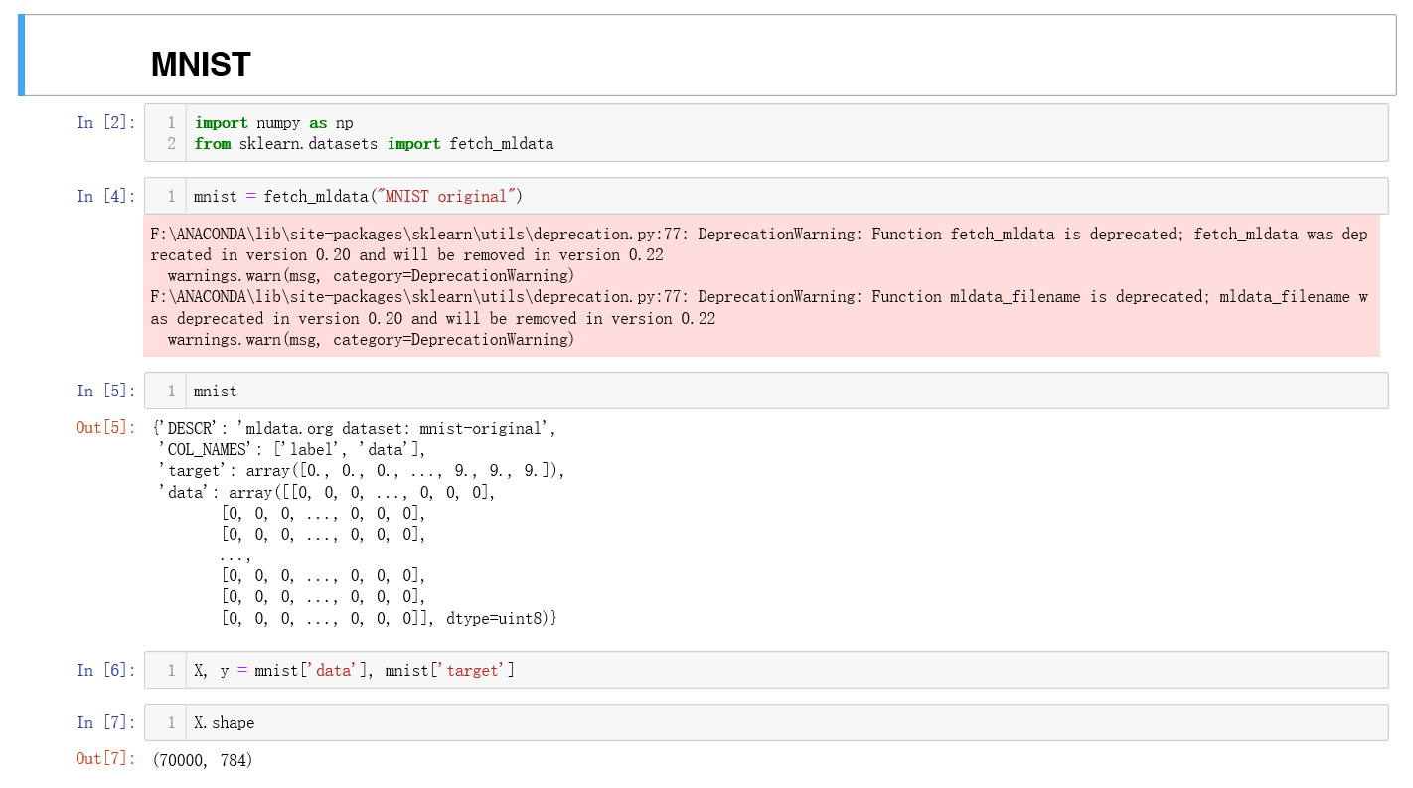The height and width of the screenshot is (788, 1413).
Task: Click the In [4] prompt label
Action: pyautogui.click(x=105, y=196)
